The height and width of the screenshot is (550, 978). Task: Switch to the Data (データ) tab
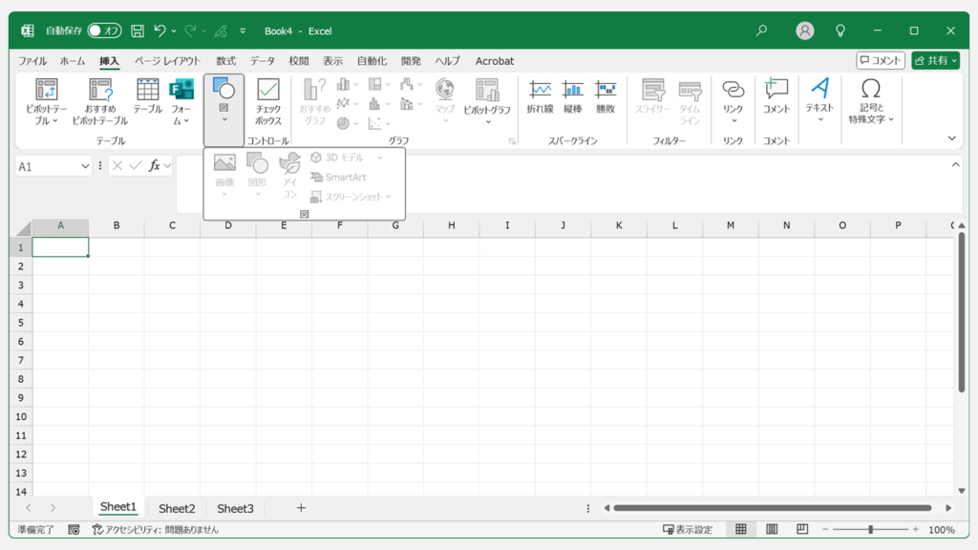262,61
